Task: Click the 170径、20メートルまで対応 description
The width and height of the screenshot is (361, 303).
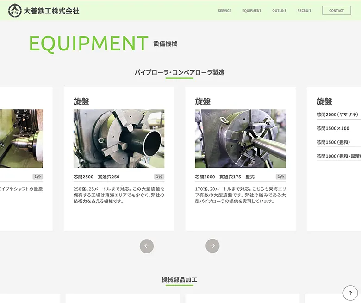Action: pyautogui.click(x=240, y=195)
